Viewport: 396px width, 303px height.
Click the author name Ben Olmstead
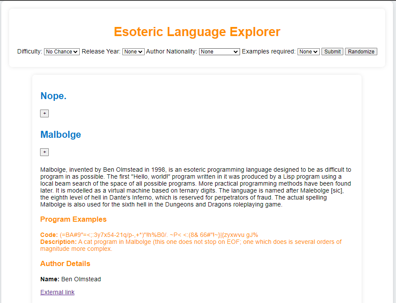click(x=81, y=279)
